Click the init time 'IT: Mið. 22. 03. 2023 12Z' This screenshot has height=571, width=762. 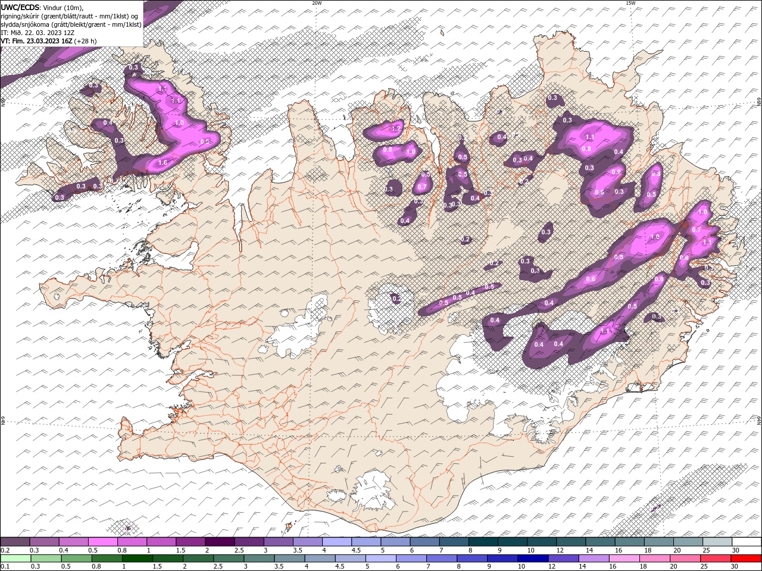[38, 33]
